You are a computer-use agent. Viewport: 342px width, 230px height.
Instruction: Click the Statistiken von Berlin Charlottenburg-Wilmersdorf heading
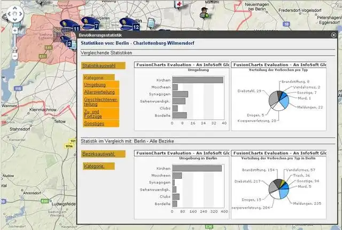[x=137, y=43]
